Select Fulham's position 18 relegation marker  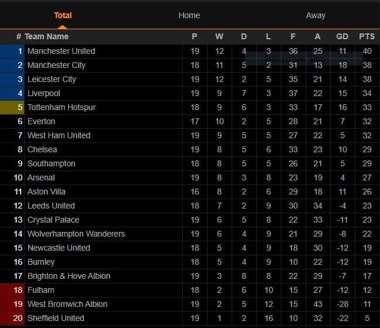click(x=12, y=290)
